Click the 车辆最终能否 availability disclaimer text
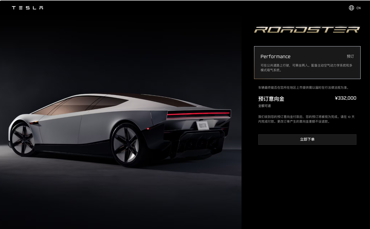The height and width of the screenshot is (229, 370). 304,88
